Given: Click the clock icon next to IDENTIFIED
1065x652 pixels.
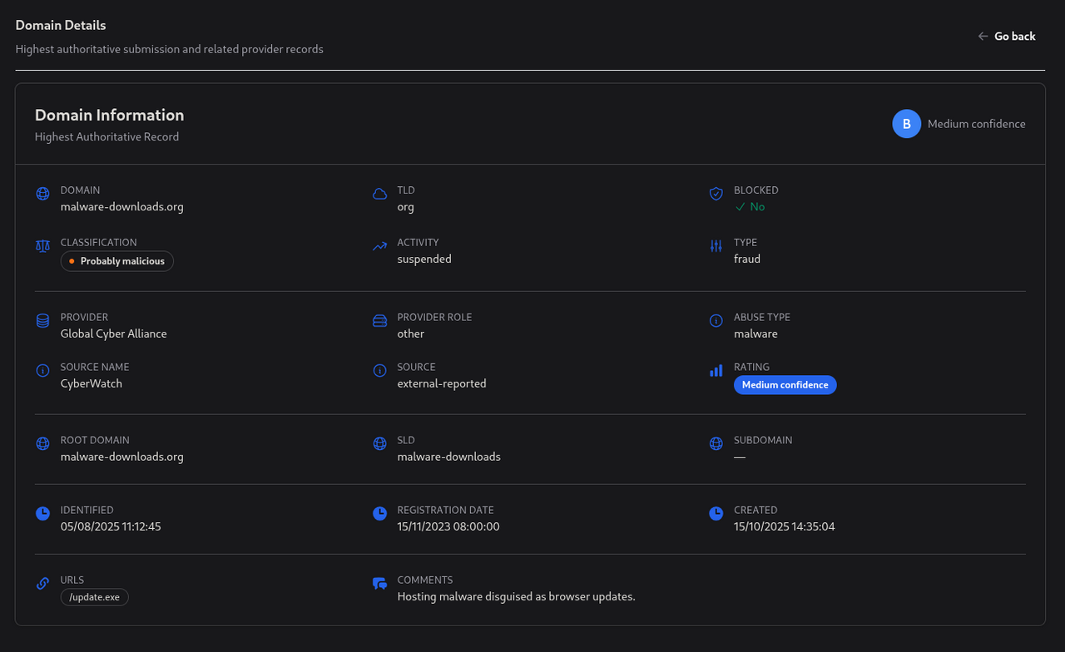Looking at the screenshot, I should click(x=42, y=513).
